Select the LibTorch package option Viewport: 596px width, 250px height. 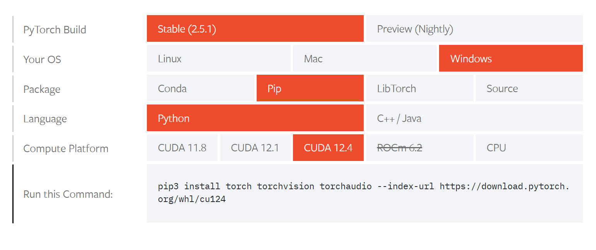click(419, 88)
